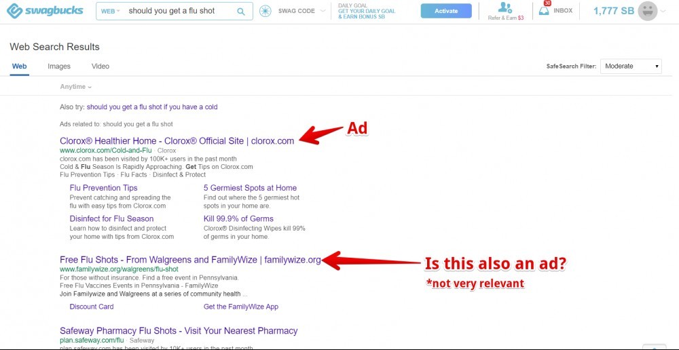Open the Flu Prevention Tips sitelink

click(x=103, y=188)
